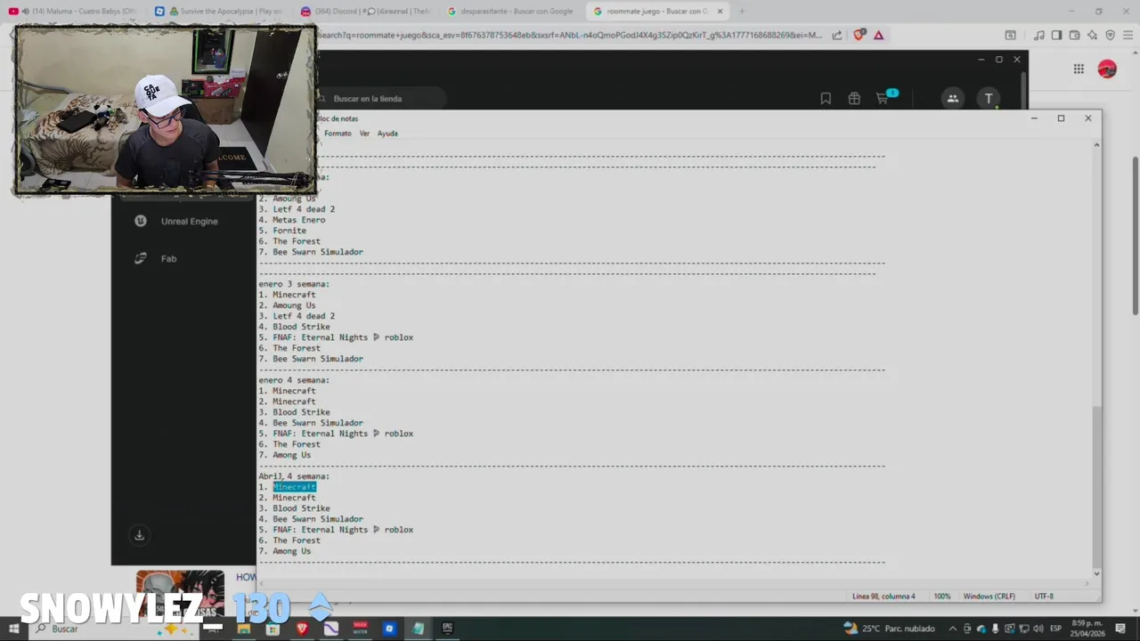
Task: Open the Epic Games profile T avatar
Action: [x=988, y=99]
